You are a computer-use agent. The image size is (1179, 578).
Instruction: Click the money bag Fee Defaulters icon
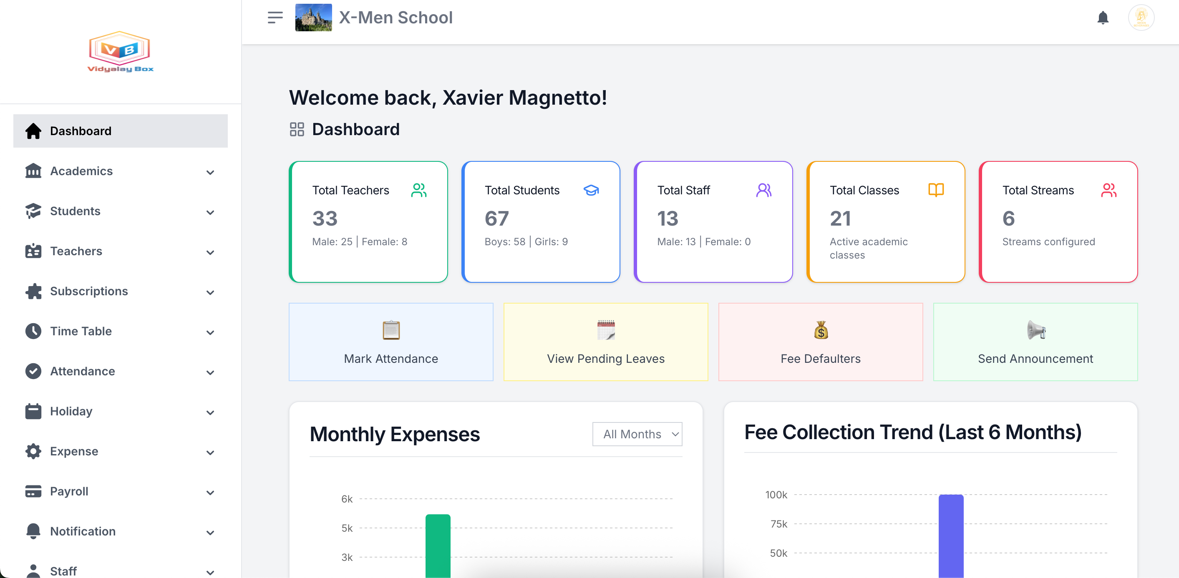[x=821, y=330]
